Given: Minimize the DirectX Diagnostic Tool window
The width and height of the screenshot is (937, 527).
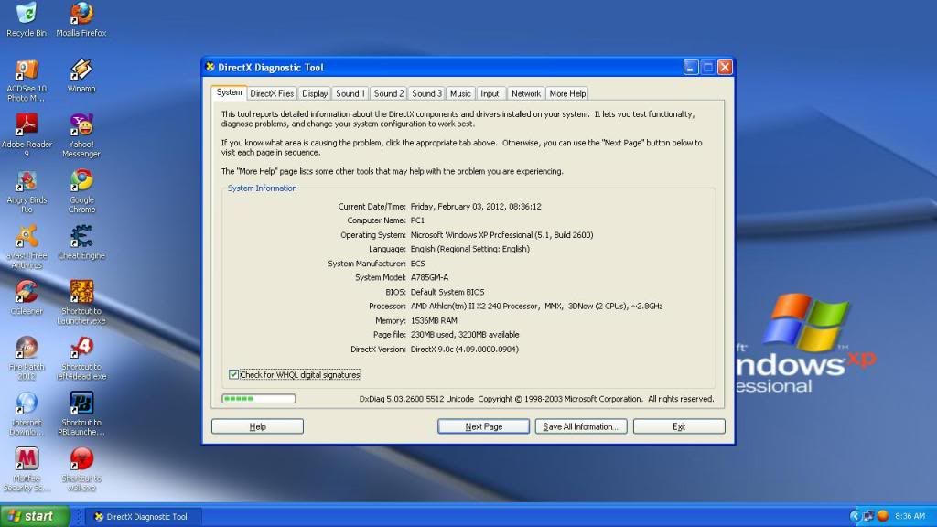Looking at the screenshot, I should click(x=690, y=67).
